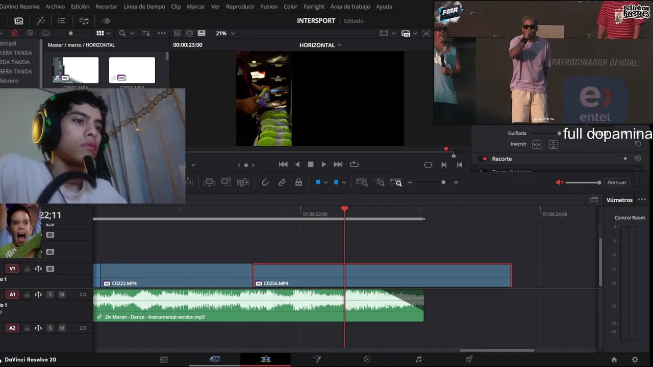Viewport: 653px width, 367px height.
Task: Click the full extent zoom icon
Action: (x=362, y=182)
